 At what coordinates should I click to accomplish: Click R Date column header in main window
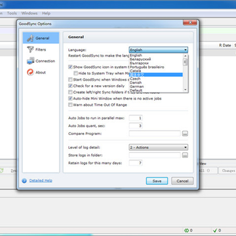(225, 45)
